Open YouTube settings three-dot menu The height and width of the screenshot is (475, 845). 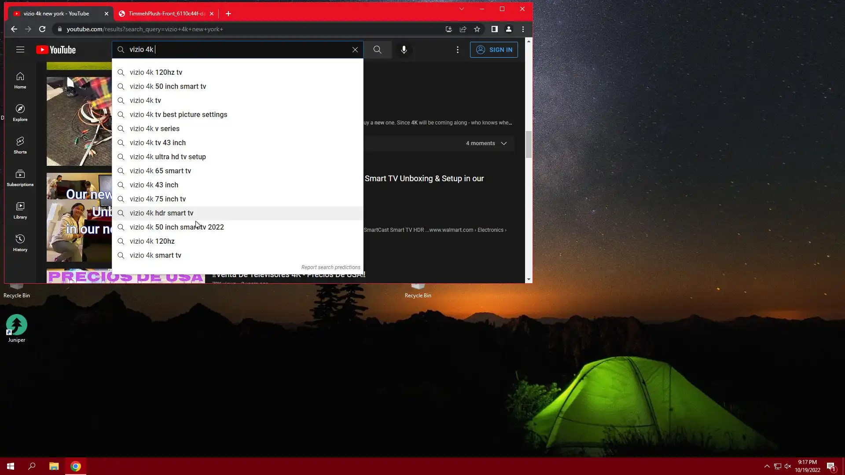[458, 50]
